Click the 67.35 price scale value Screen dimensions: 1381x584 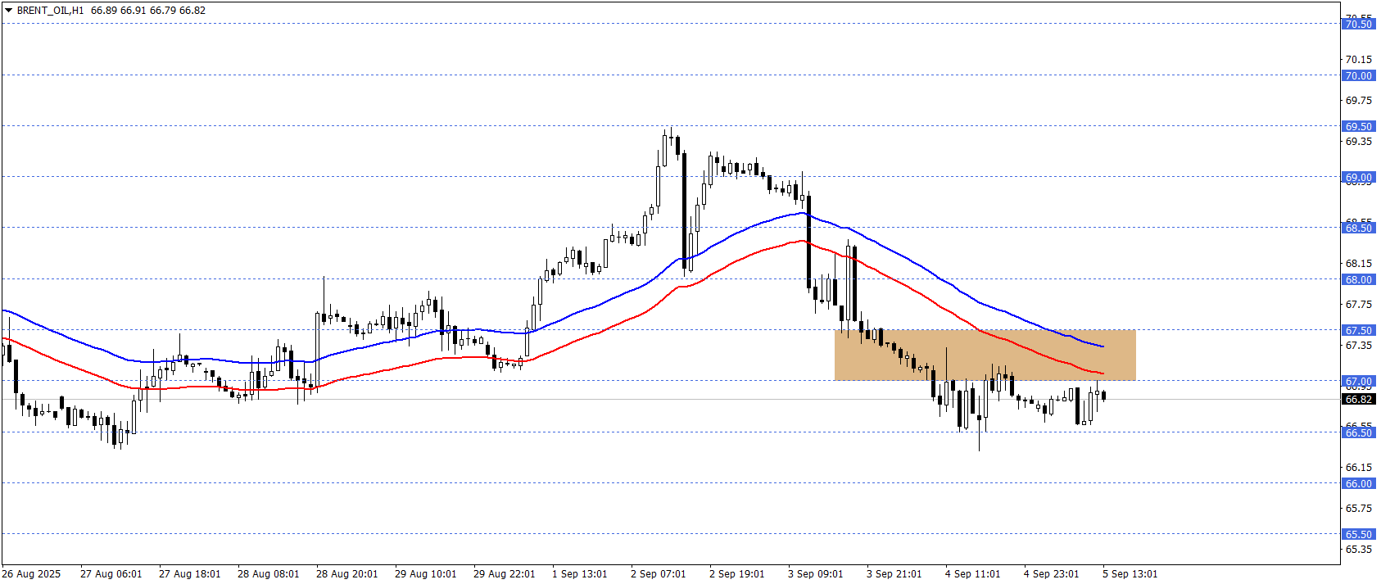point(1359,346)
